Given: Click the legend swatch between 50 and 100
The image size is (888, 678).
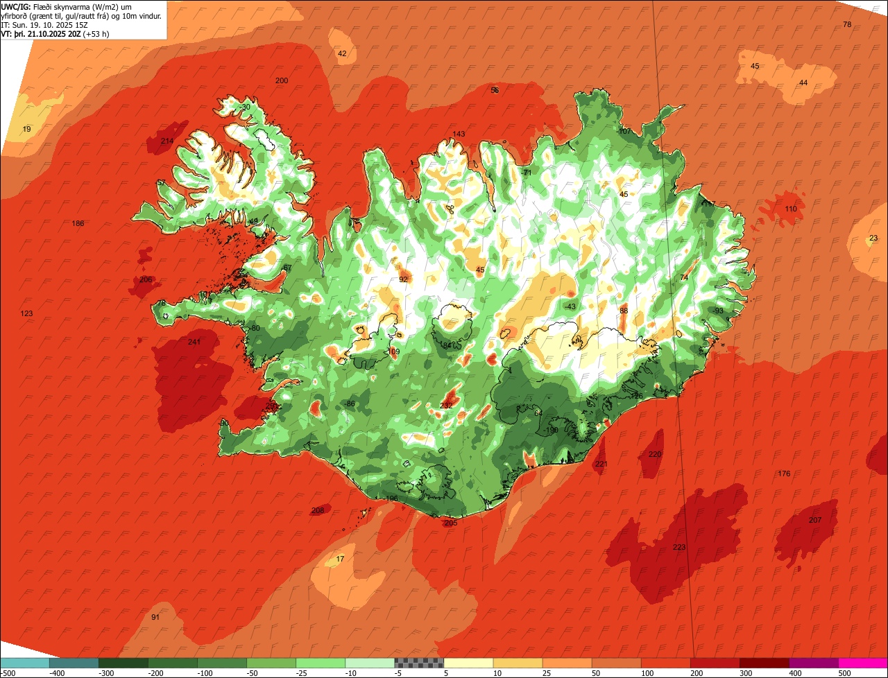Looking at the screenshot, I should (616, 663).
